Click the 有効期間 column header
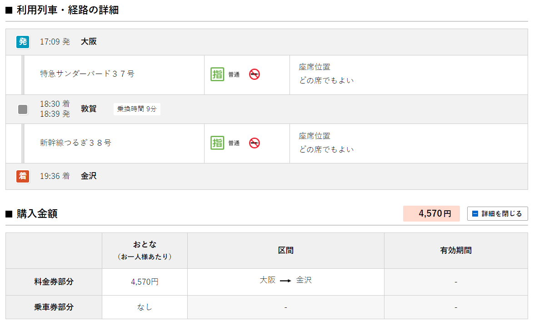Screen dimensions: 544x326 pos(456,250)
